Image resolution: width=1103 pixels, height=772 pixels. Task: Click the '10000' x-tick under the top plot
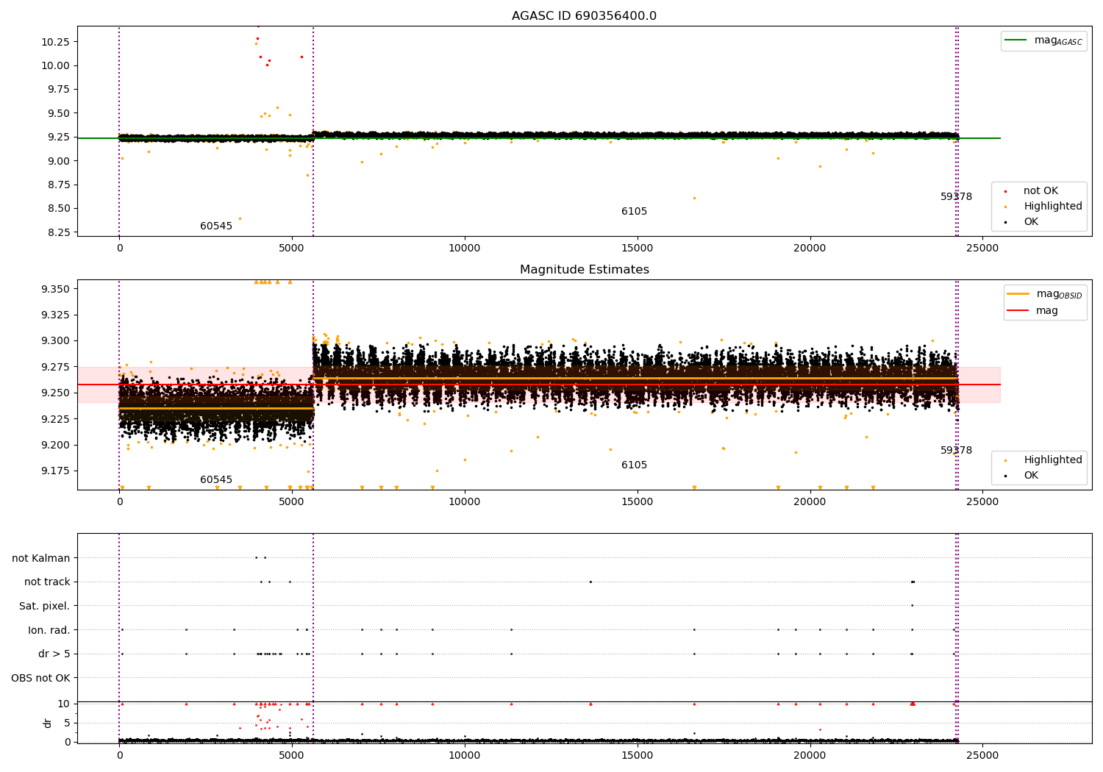(464, 248)
